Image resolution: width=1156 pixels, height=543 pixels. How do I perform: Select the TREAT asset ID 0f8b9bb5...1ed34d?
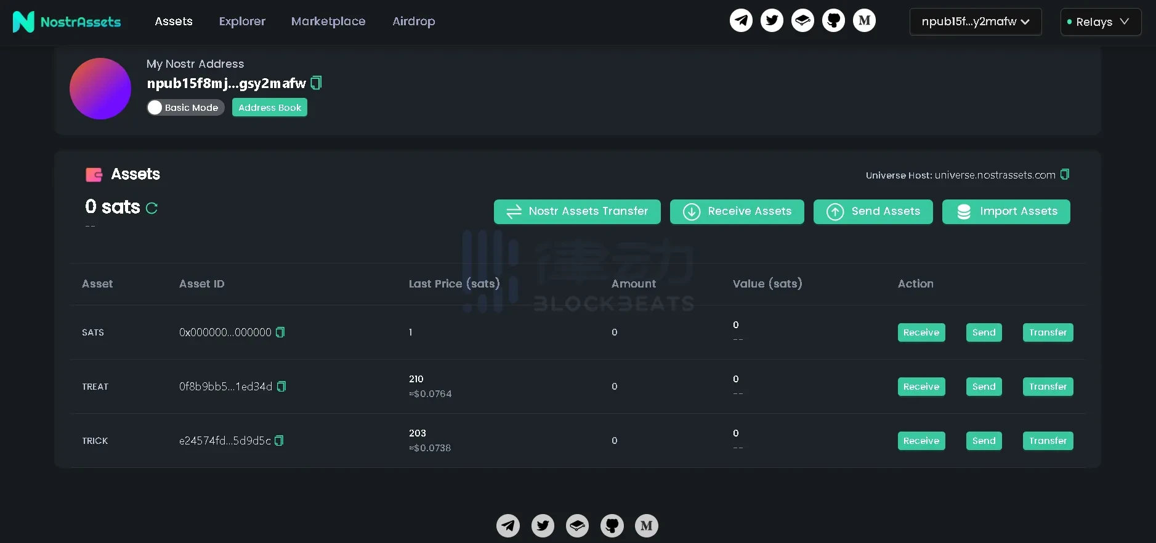pos(225,387)
